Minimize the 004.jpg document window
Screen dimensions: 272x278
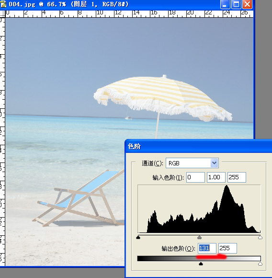tap(225, 4)
